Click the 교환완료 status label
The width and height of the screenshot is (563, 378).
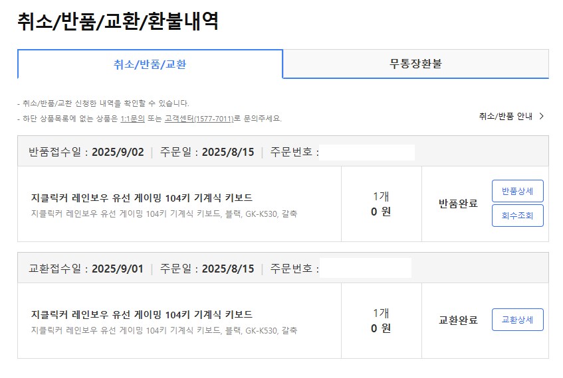[x=458, y=320]
